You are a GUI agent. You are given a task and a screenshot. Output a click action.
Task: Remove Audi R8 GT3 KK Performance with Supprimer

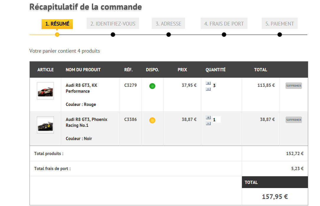[x=293, y=86]
